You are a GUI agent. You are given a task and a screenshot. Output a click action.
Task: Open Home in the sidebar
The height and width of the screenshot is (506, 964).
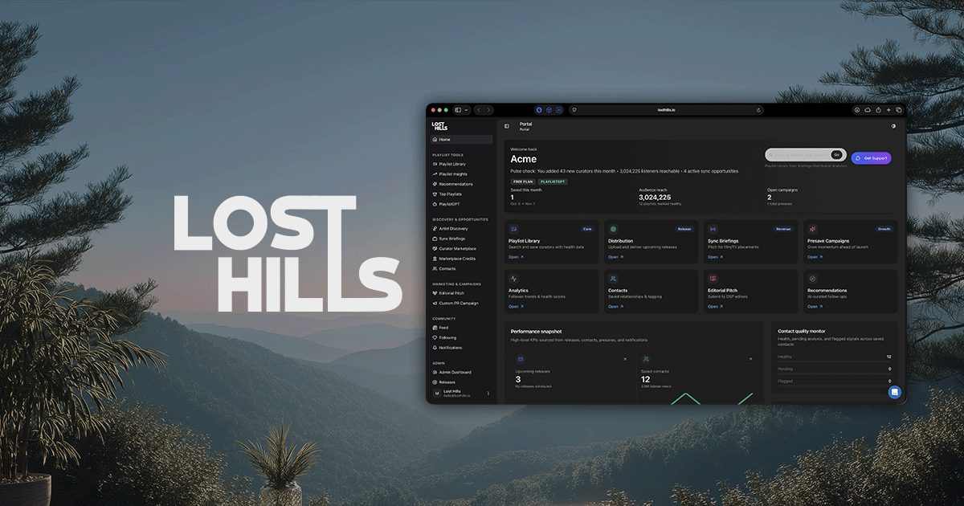[x=462, y=140]
